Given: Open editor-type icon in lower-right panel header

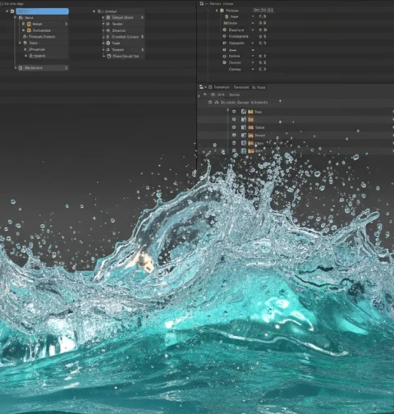Looking at the screenshot, I should click(x=201, y=87).
